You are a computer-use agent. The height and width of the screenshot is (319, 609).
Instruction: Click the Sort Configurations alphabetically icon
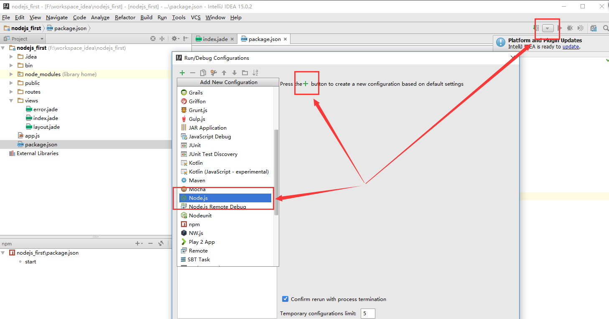255,73
